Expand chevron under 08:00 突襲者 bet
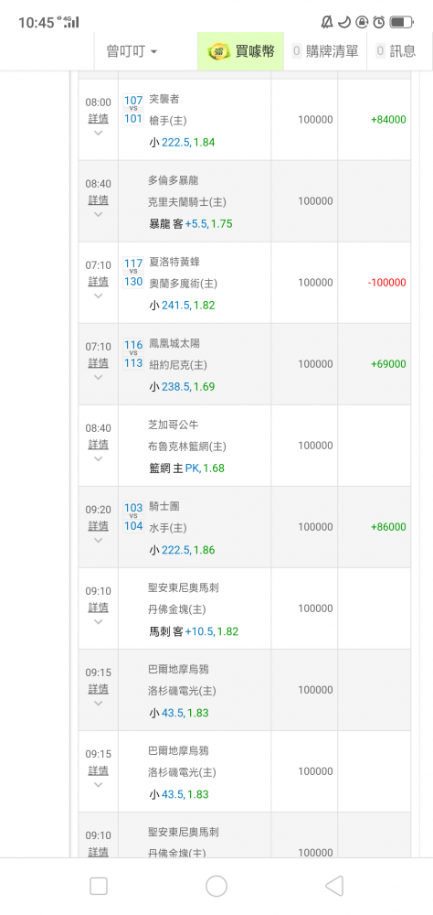Viewport: 433px width, 915px height. [x=98, y=133]
